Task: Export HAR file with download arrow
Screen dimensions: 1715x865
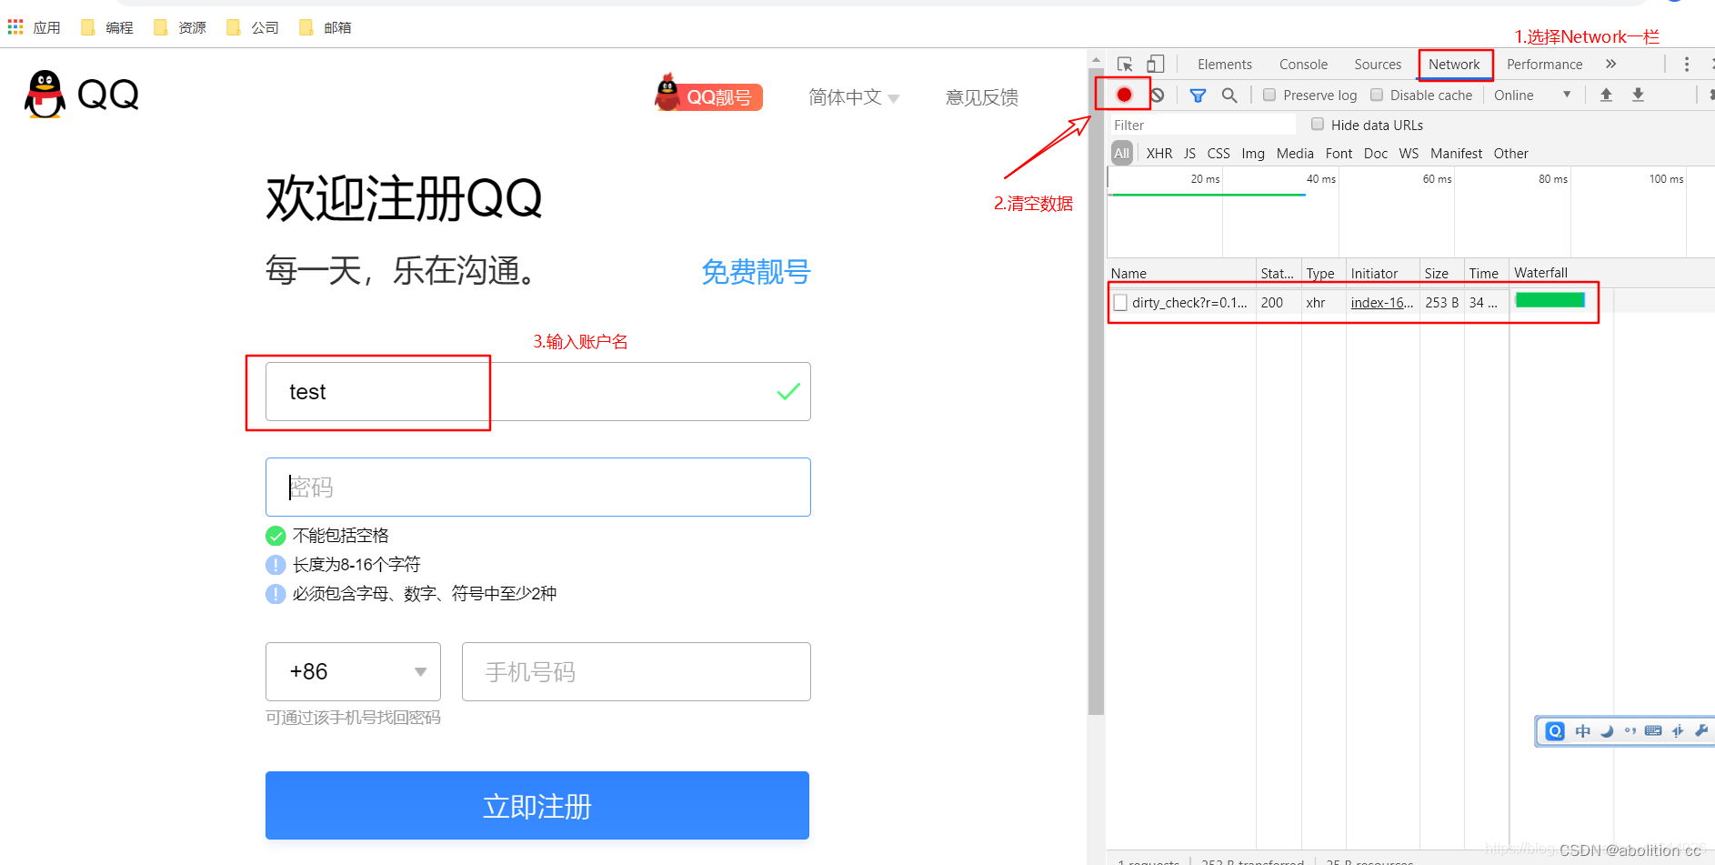Action: click(x=1638, y=95)
